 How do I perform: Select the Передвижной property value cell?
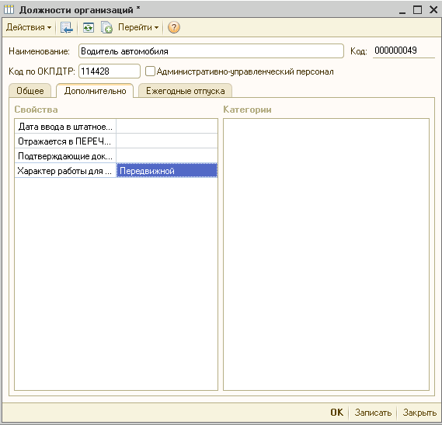click(x=167, y=170)
